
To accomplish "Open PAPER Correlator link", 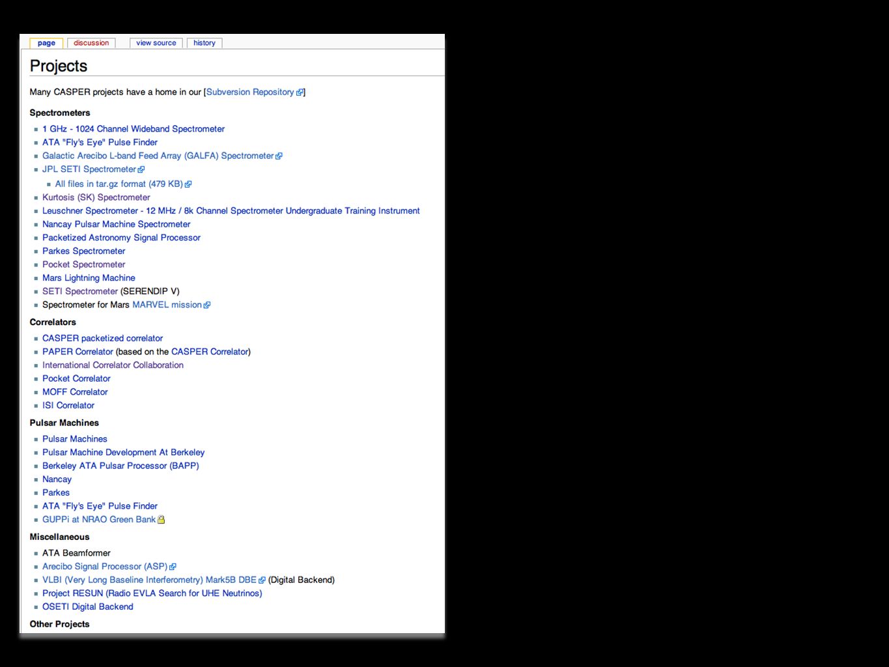I will point(78,352).
